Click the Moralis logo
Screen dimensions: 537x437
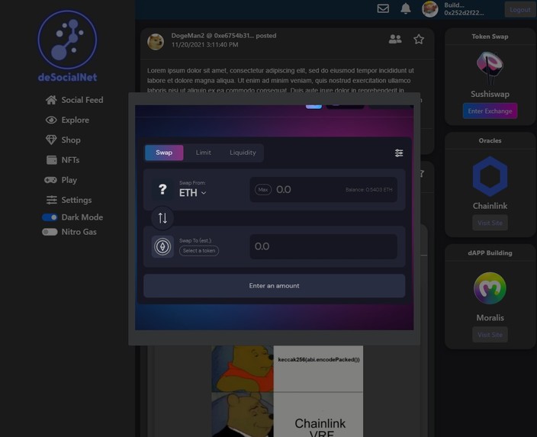[490, 288]
